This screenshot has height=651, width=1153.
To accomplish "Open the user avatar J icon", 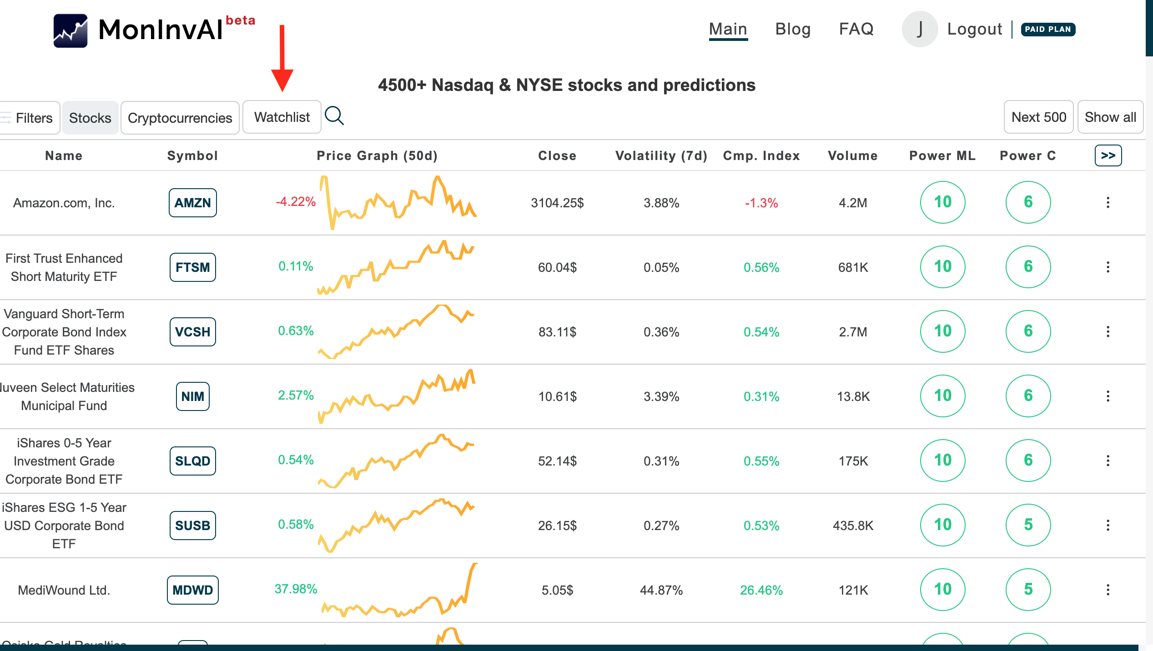I will tap(919, 29).
